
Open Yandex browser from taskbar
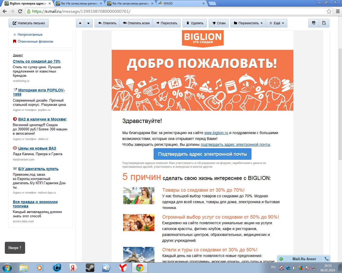[x=123, y=268]
